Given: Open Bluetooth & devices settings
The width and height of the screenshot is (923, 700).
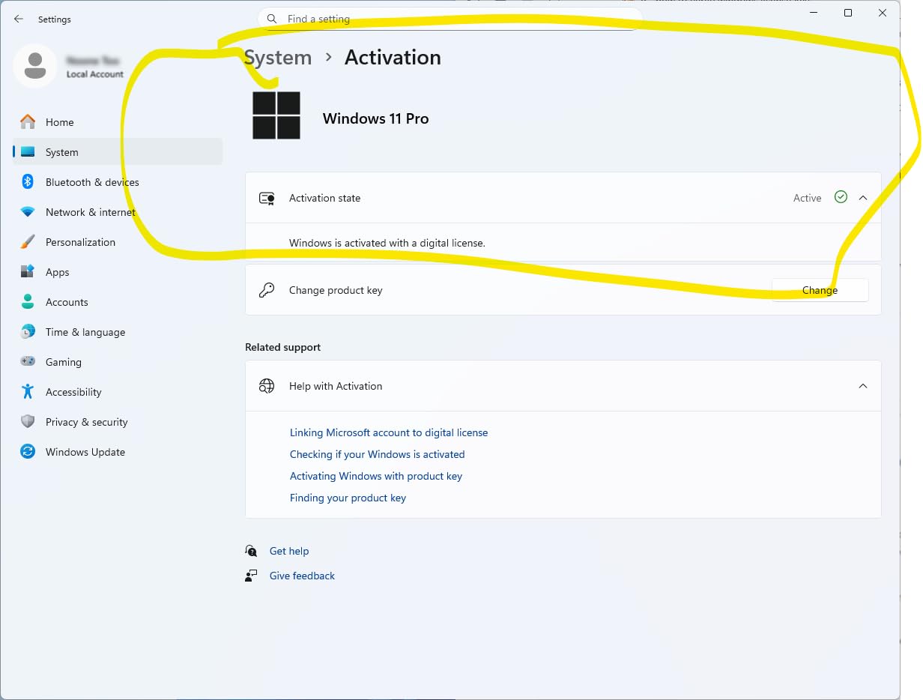Looking at the screenshot, I should (x=118, y=182).
